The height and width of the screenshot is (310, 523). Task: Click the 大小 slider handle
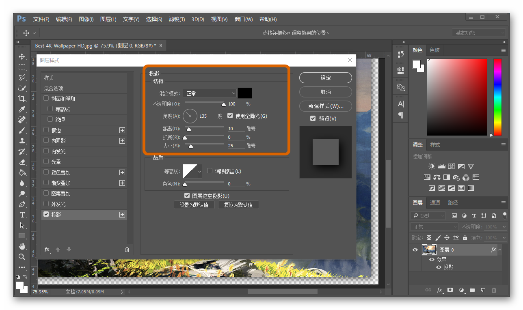click(x=190, y=146)
